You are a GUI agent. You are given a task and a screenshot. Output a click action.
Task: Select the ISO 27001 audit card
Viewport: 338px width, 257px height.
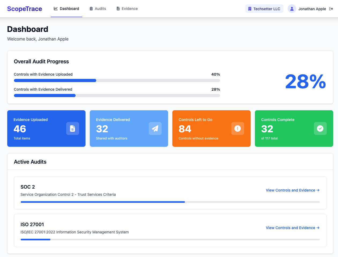coord(170,230)
